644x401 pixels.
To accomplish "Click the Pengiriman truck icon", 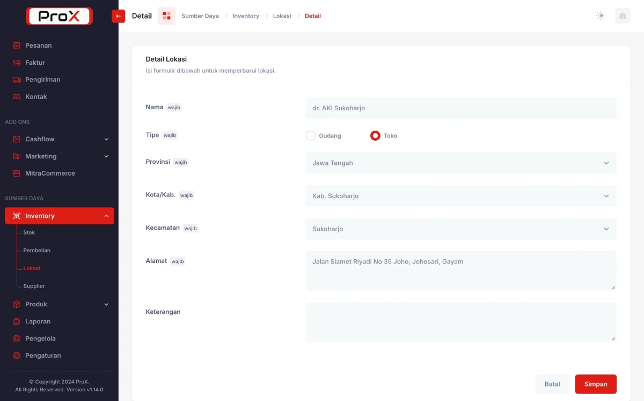I will 17,80.
